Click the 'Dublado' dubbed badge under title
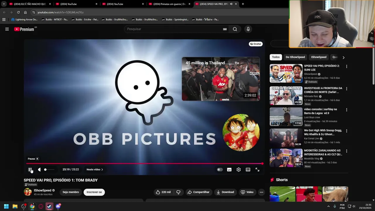Image resolution: width=375 pixels, height=211 pixels. point(31,185)
